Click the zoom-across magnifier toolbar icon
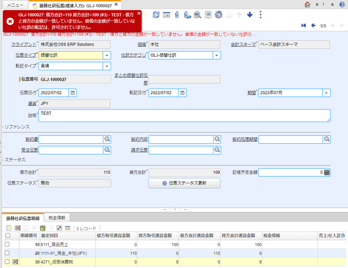 pyautogui.click(x=197, y=15)
